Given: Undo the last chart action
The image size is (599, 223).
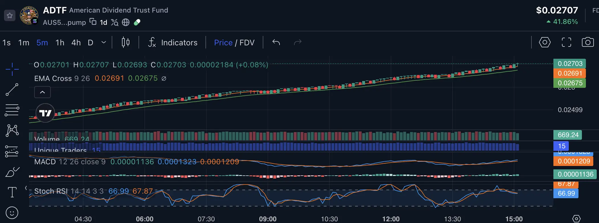Looking at the screenshot, I should [x=276, y=42].
